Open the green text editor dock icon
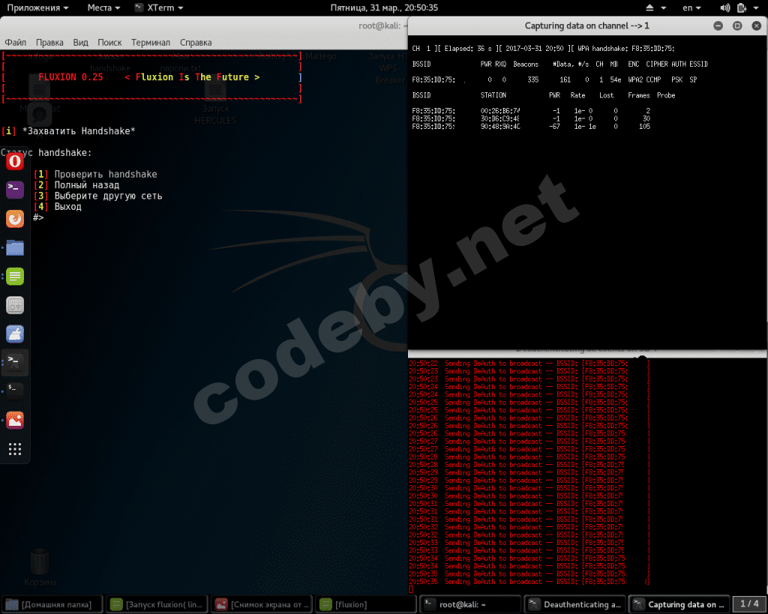Screen dimensions: 768x614 (x=15, y=276)
